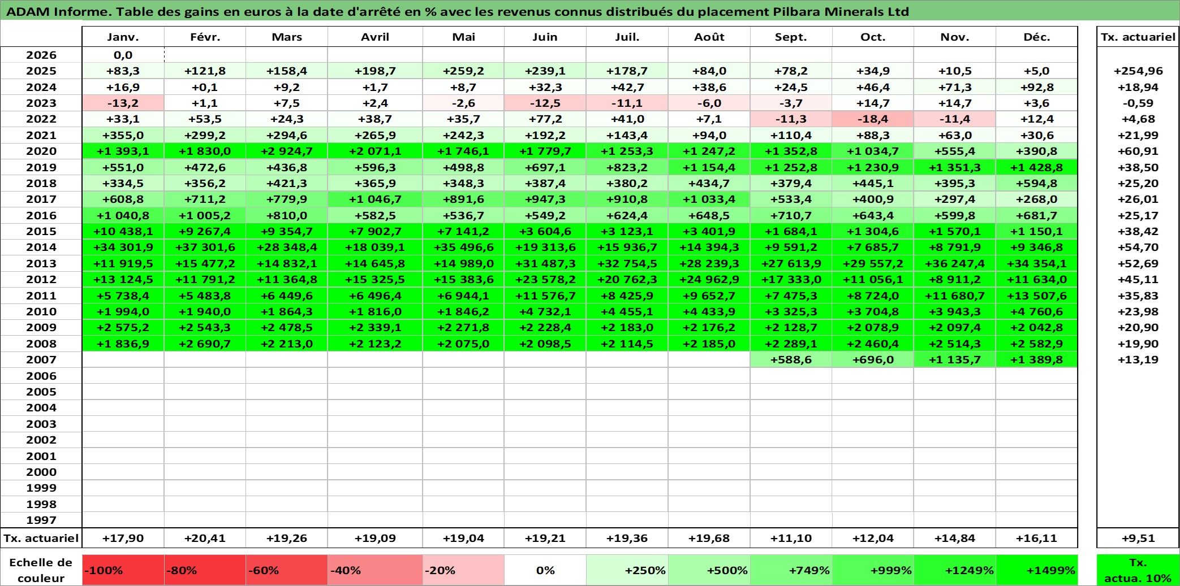Select the Avril column header

click(375, 37)
